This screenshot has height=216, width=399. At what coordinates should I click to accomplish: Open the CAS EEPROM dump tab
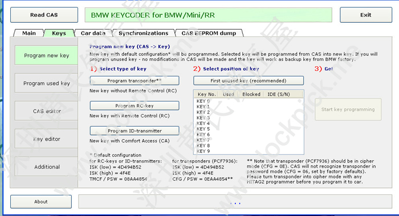click(x=209, y=33)
